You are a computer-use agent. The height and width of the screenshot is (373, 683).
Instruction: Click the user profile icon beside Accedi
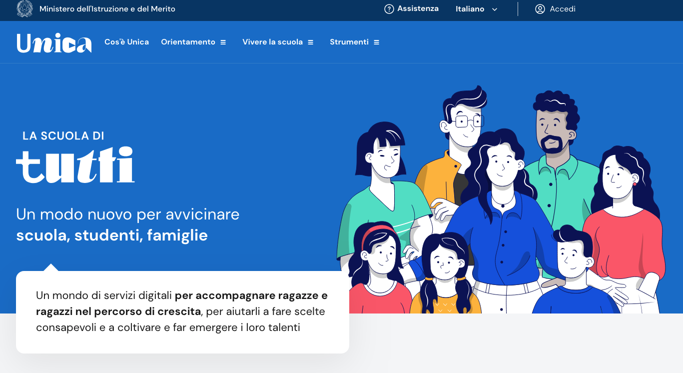[540, 9]
